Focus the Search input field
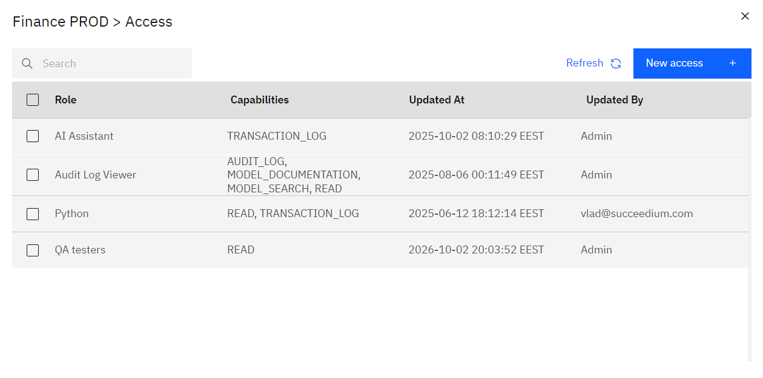This screenshot has height=378, width=763. click(102, 64)
